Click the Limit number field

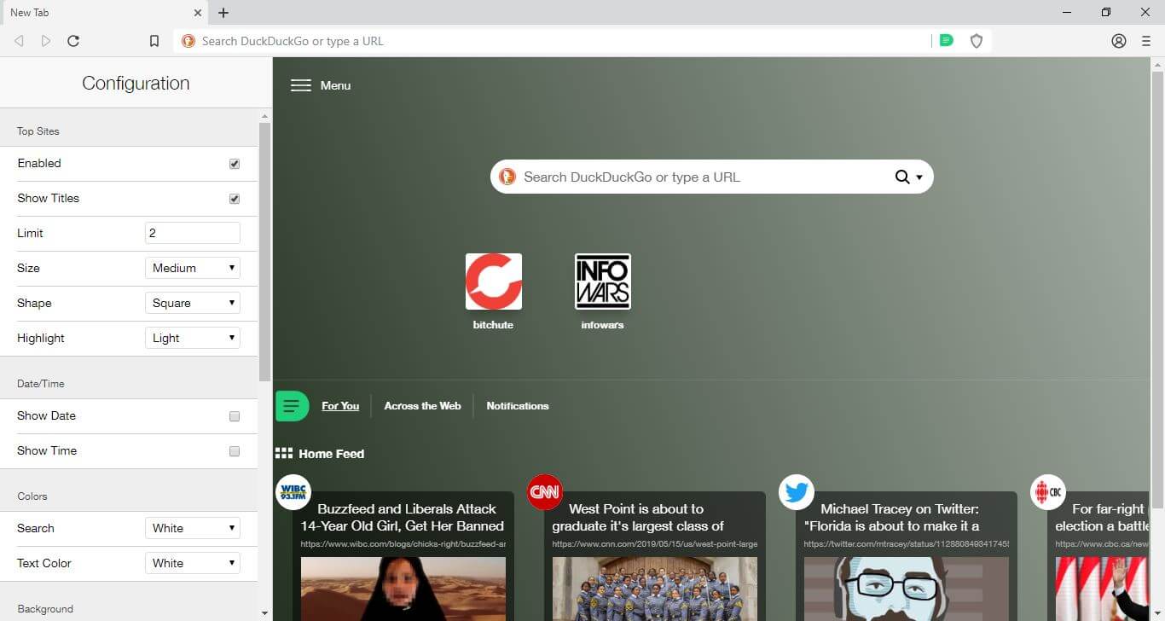point(193,233)
